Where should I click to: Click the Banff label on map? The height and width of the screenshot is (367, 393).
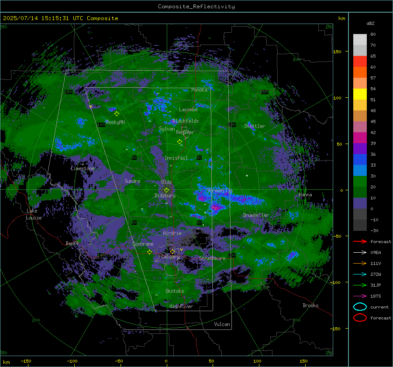pyautogui.click(x=72, y=244)
